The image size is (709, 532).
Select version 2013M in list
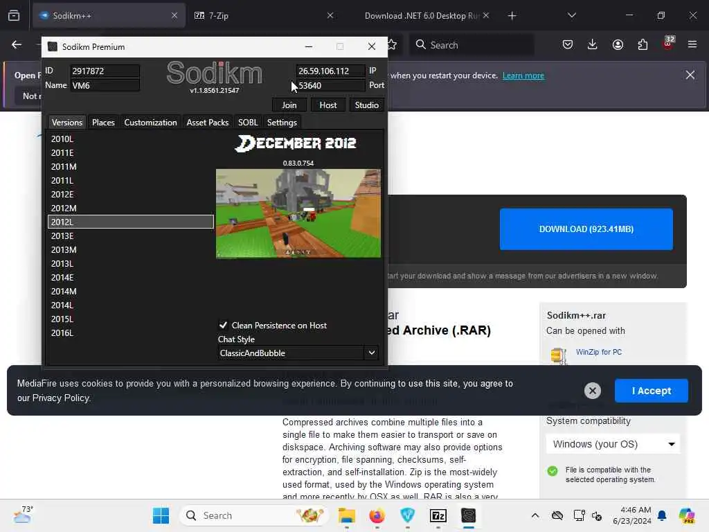point(131,249)
